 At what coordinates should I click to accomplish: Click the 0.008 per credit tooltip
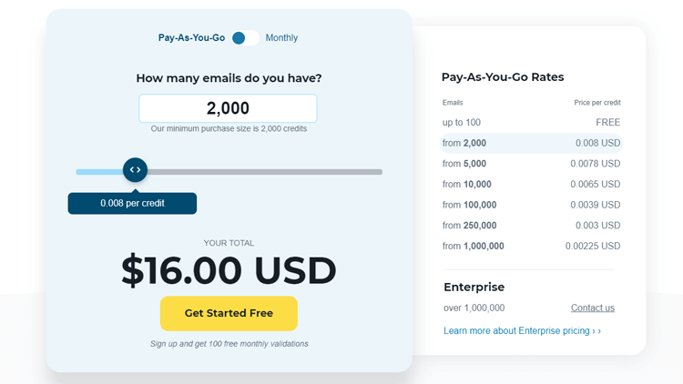pos(132,203)
